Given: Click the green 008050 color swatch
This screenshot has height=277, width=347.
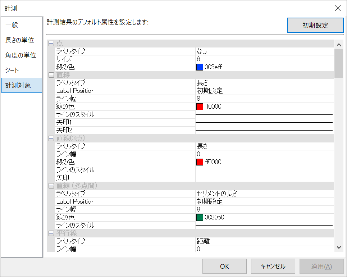Looking at the screenshot, I should tap(200, 217).
